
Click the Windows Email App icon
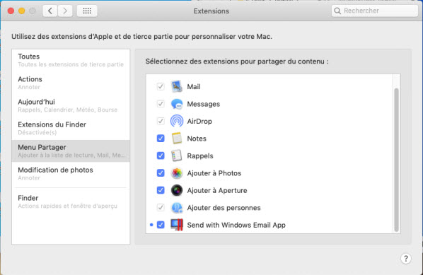[177, 225]
